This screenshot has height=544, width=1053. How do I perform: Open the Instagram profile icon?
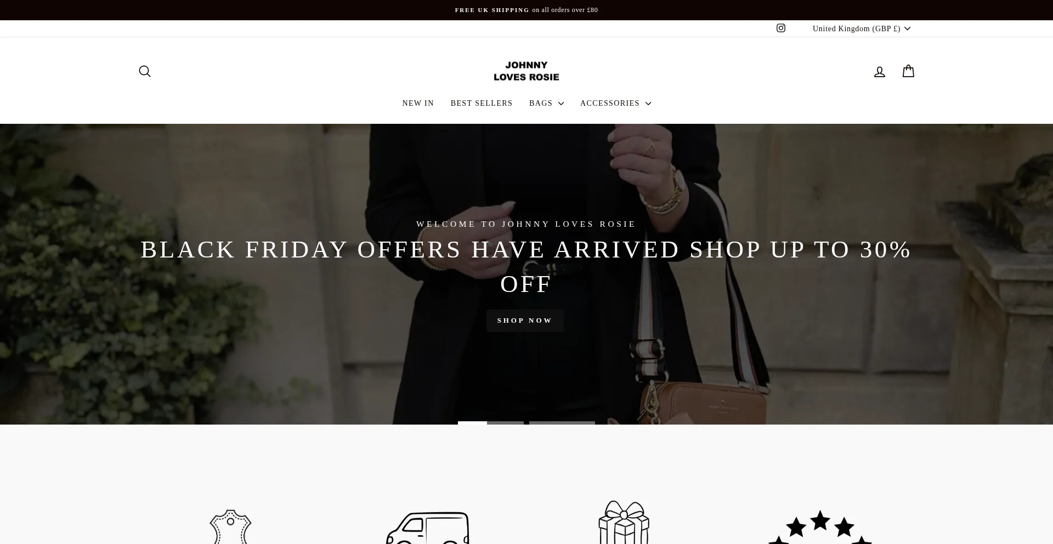click(x=781, y=28)
